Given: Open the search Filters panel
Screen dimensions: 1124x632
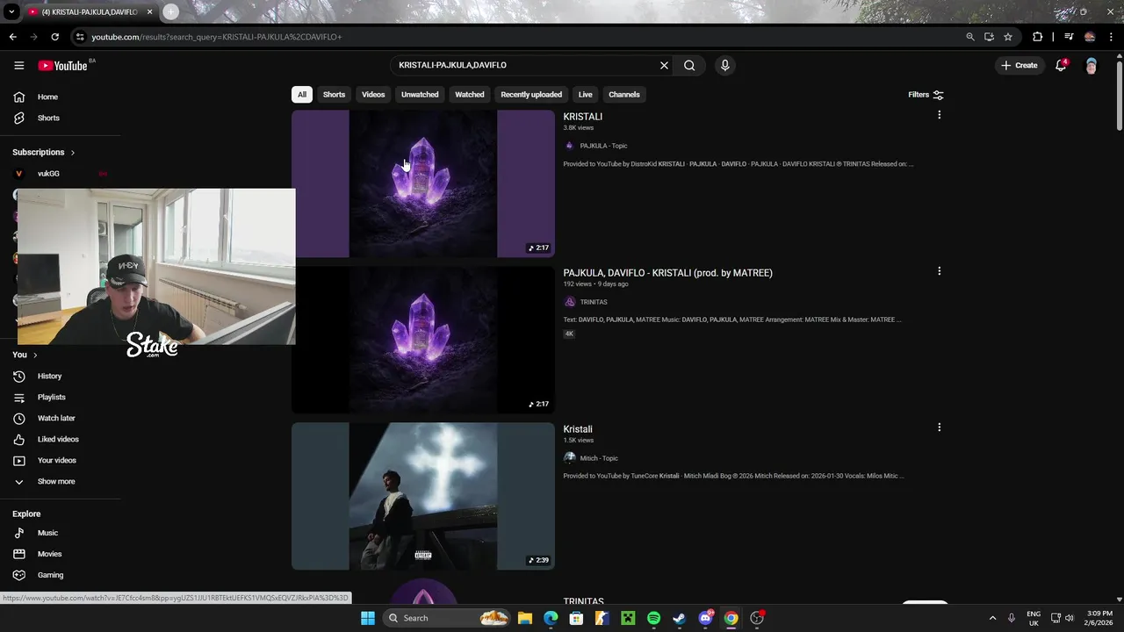Looking at the screenshot, I should (926, 95).
